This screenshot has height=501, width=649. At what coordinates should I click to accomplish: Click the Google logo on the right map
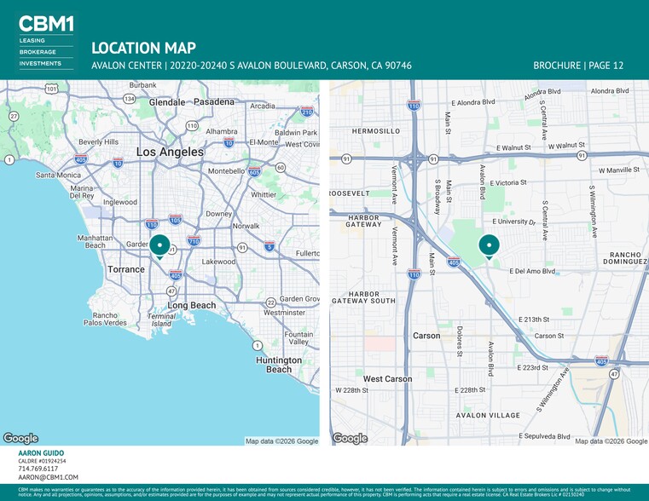click(x=350, y=438)
